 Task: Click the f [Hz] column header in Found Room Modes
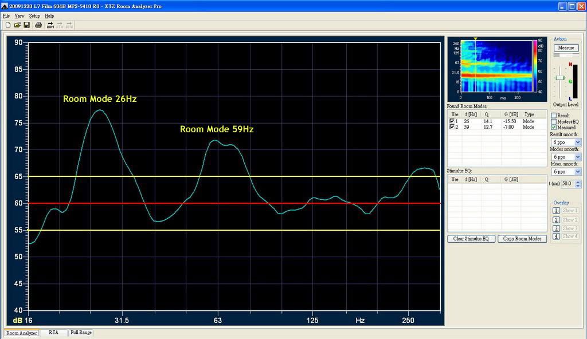pyautogui.click(x=471, y=114)
